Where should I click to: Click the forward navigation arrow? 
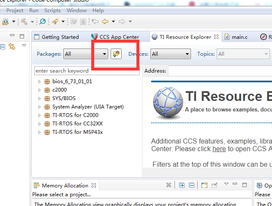pyautogui.click(x=122, y=22)
